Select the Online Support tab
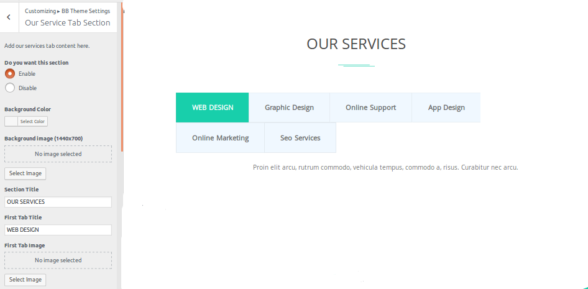 tap(370, 108)
